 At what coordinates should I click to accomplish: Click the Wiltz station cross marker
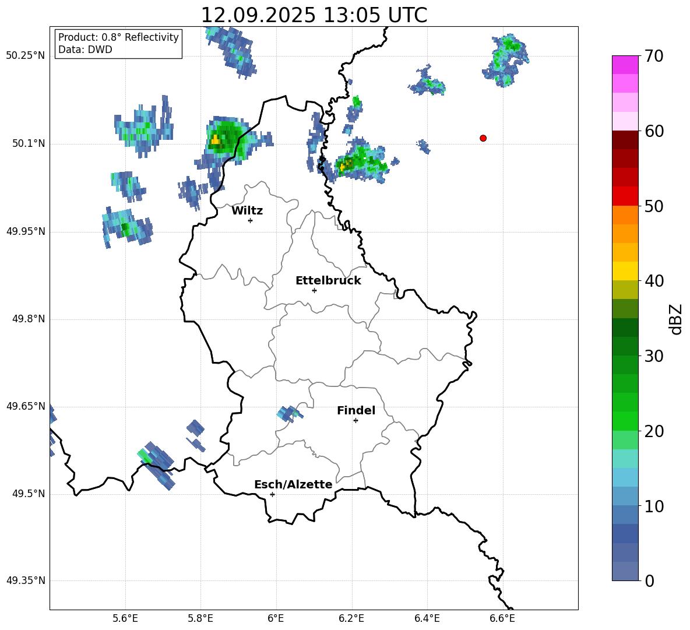(x=250, y=220)
